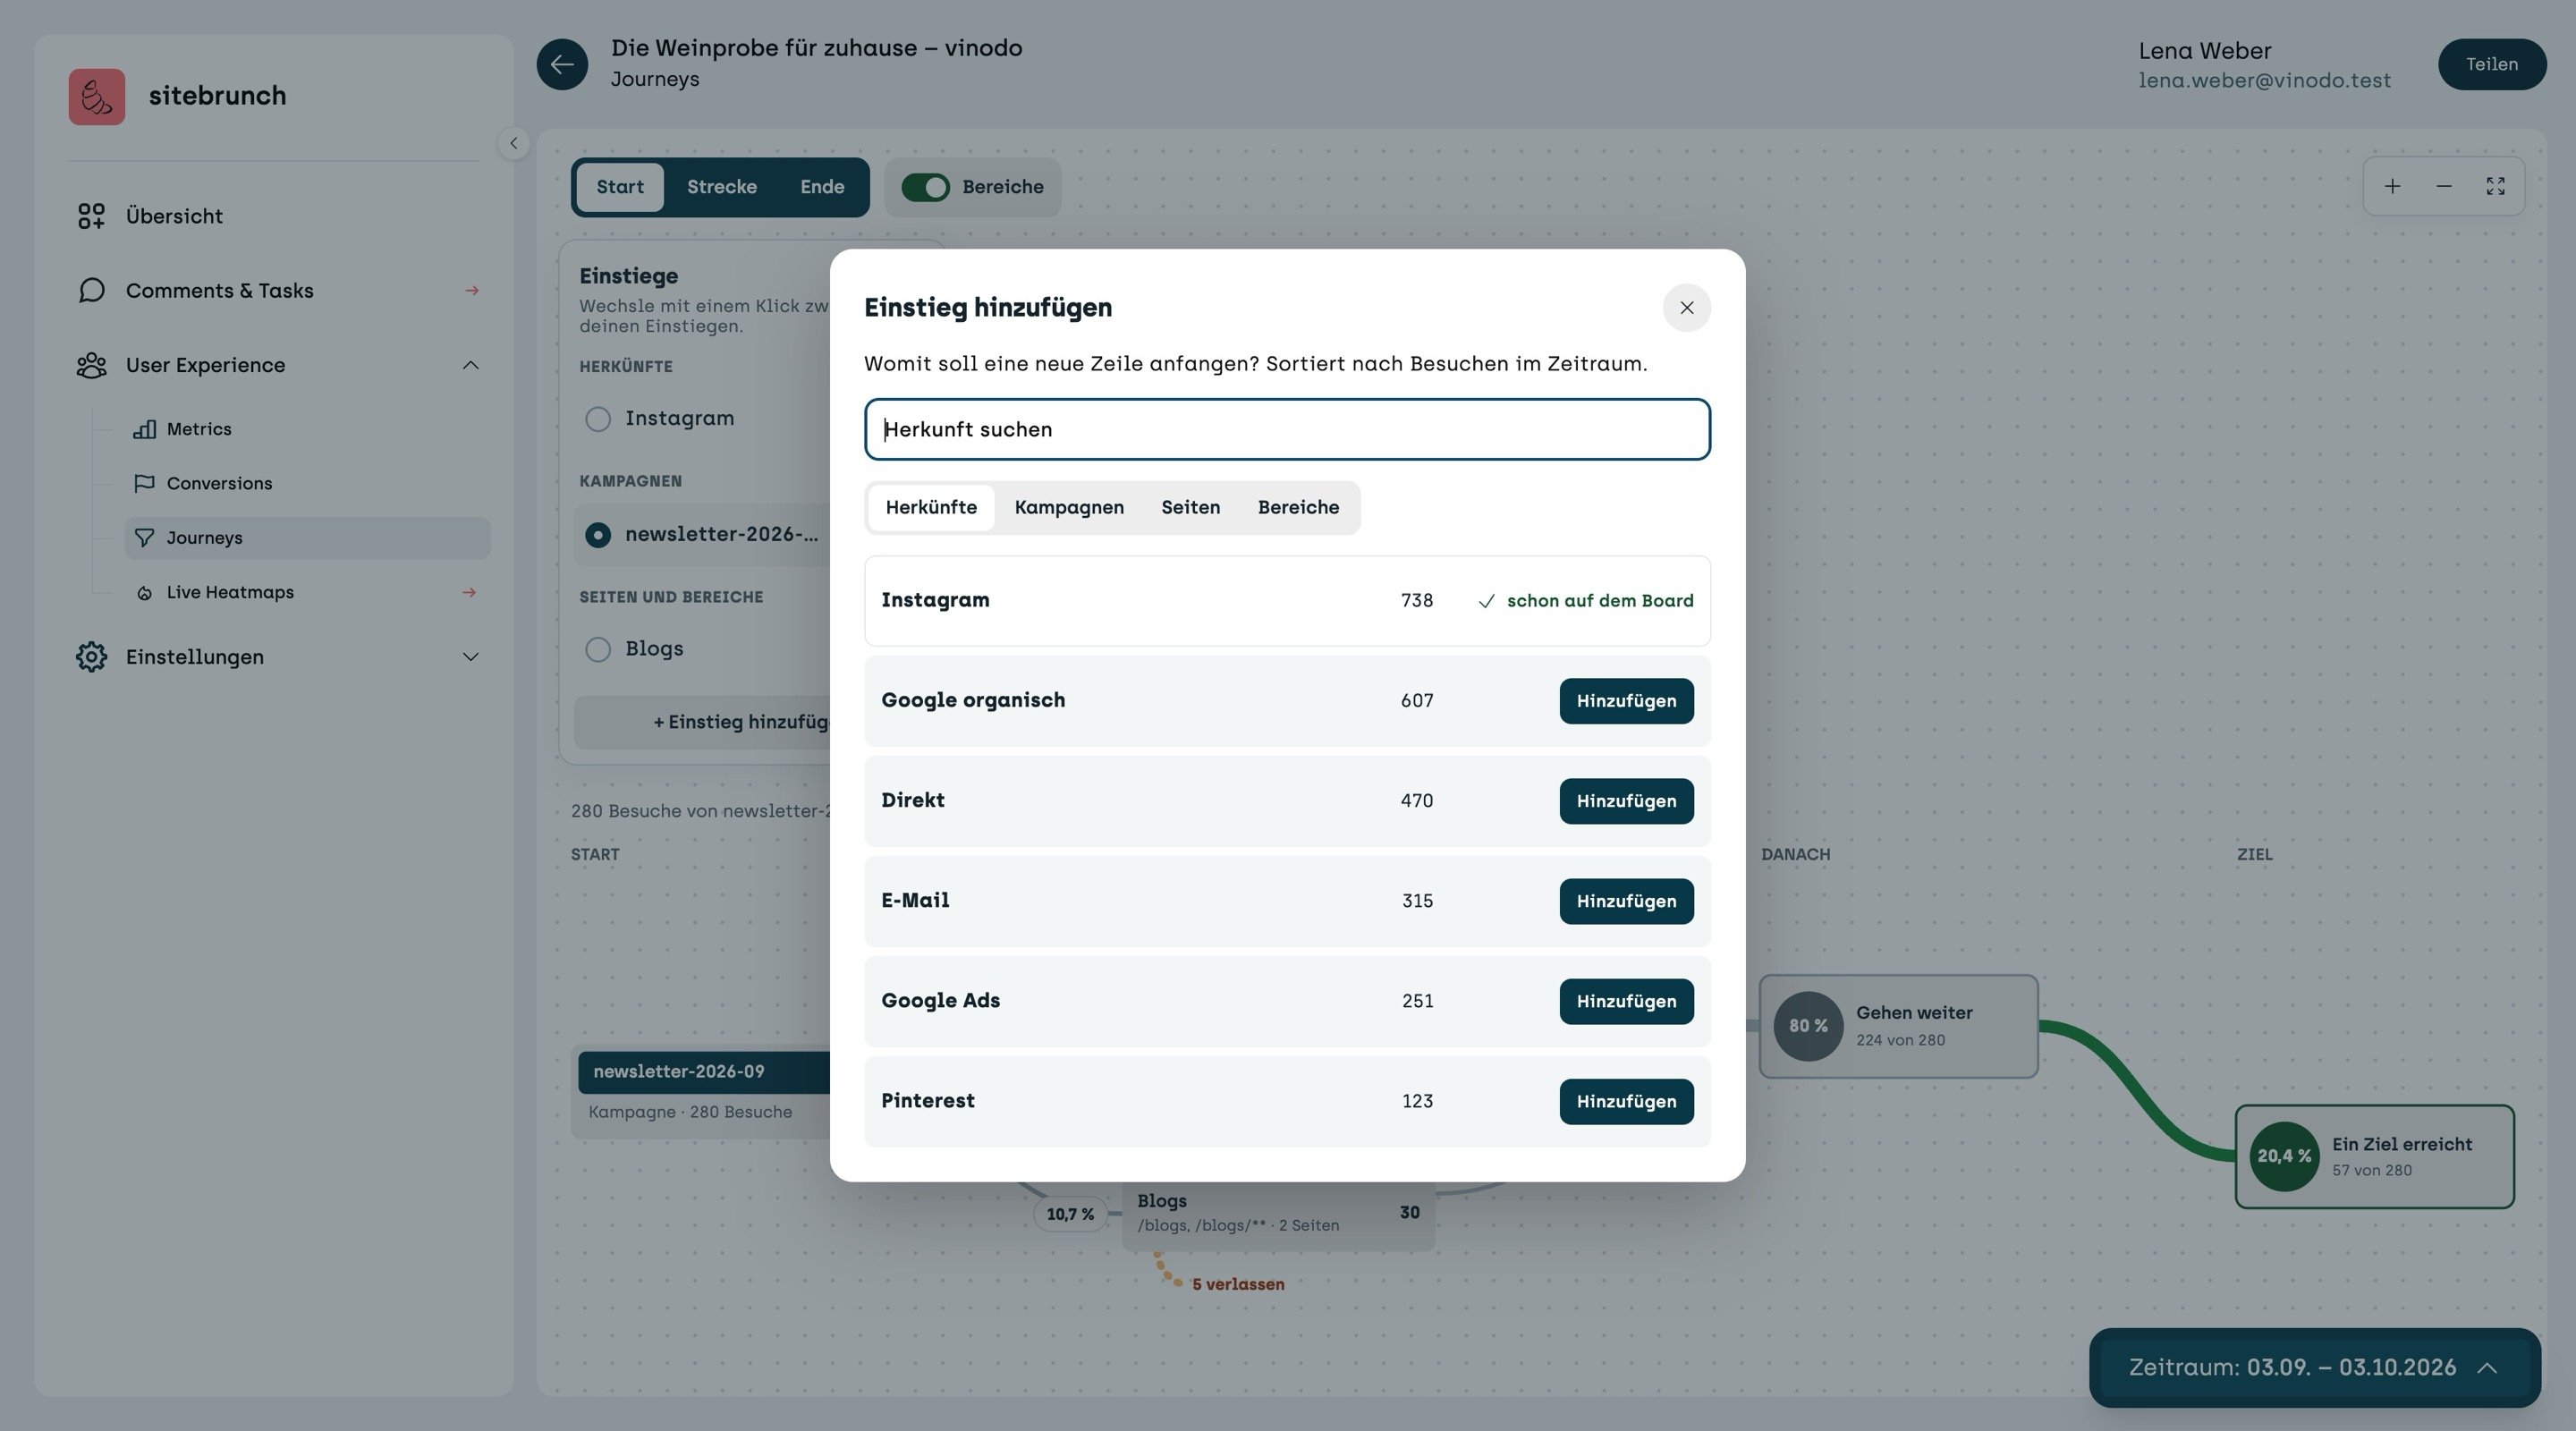
Task: Click the Gehen weiter 80 % node
Action: (1898, 1026)
